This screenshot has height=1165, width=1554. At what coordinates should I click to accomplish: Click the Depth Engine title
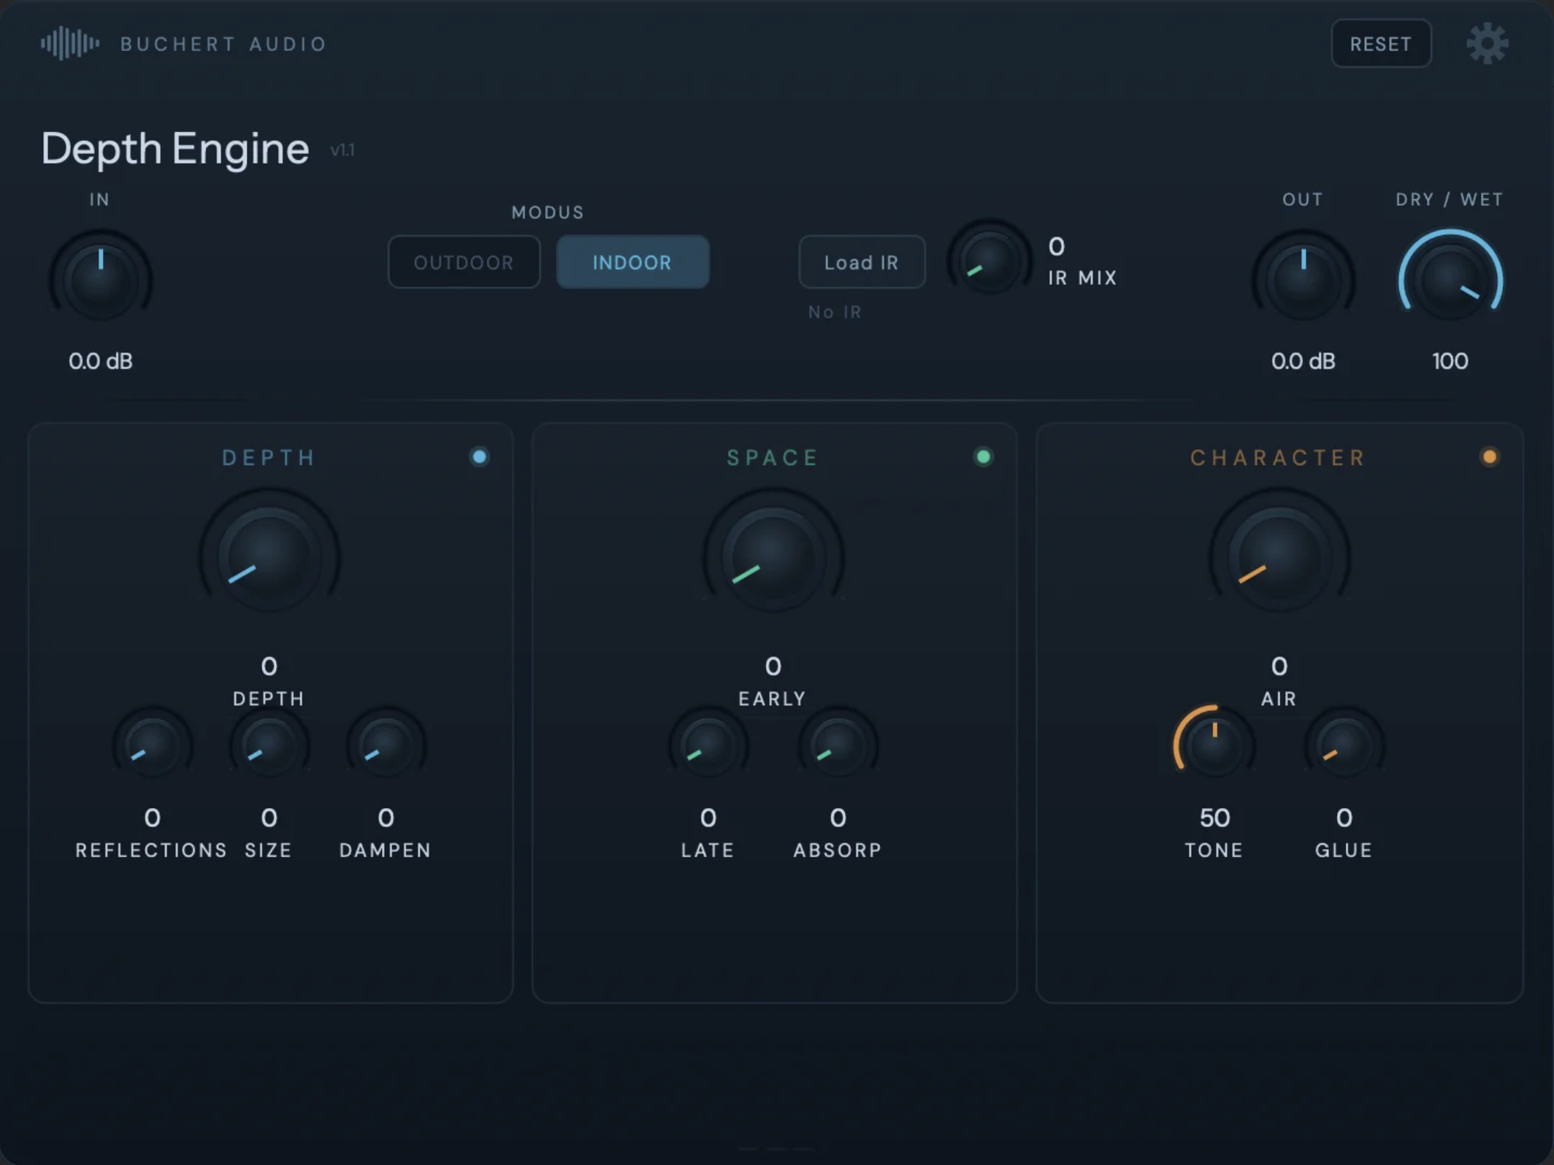[x=175, y=150]
